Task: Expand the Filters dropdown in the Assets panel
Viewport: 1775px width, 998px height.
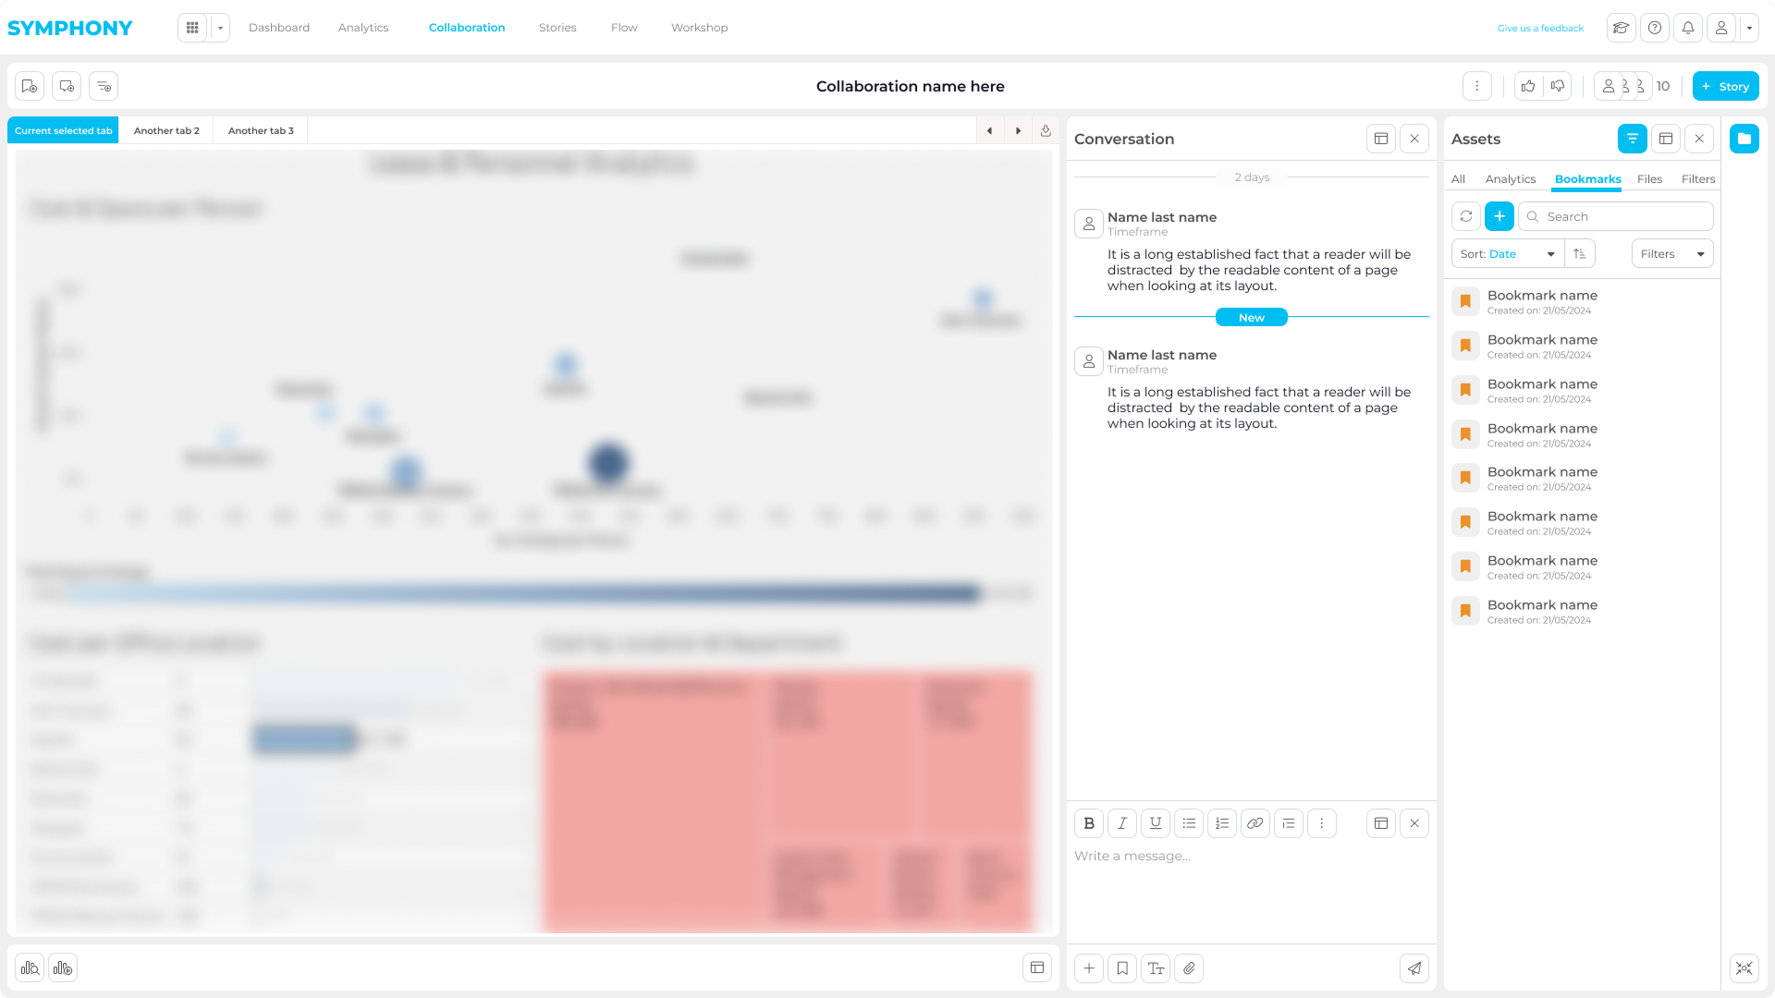Action: (x=1671, y=253)
